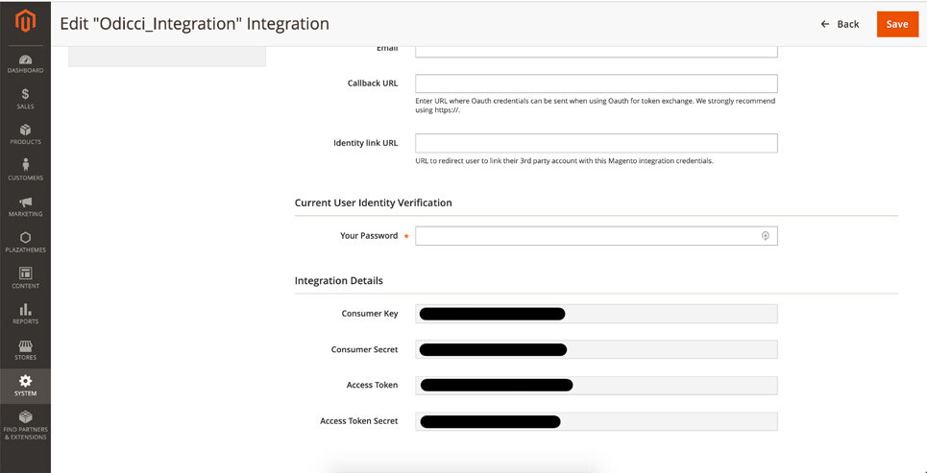This screenshot has width=927, height=473.
Task: Open the Dashboard sidebar icon
Action: [x=25, y=63]
